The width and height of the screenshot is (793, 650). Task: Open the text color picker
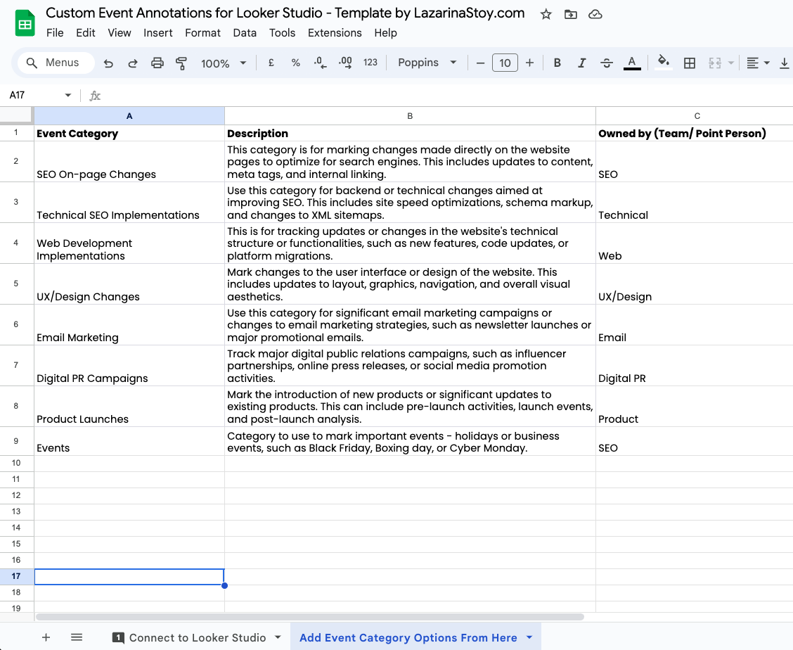pyautogui.click(x=631, y=63)
